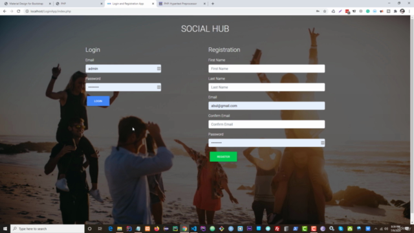Click the page vertical scrollbar

tap(412, 120)
